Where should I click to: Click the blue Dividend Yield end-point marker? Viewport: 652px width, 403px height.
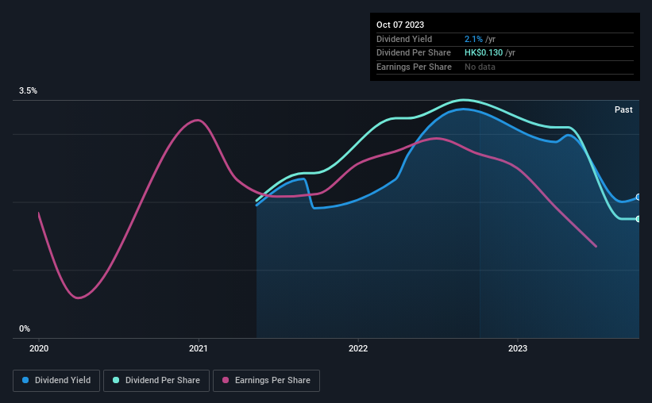point(638,198)
